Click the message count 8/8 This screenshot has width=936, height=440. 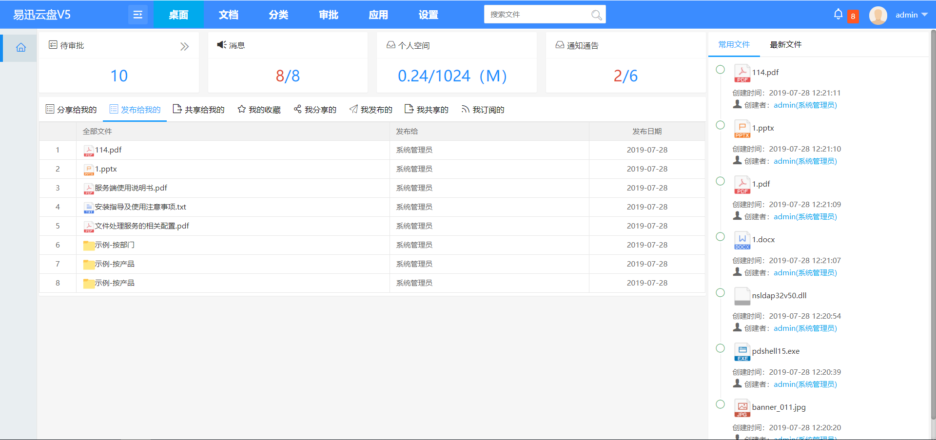point(288,76)
